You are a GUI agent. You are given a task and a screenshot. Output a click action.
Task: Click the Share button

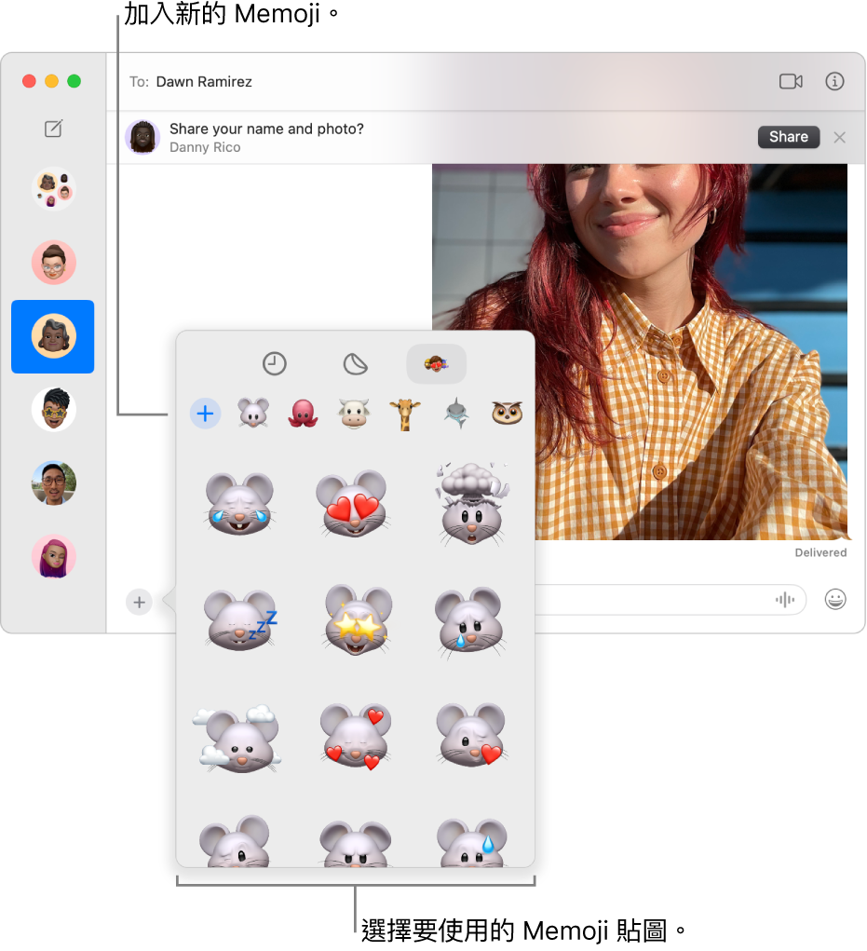(788, 137)
